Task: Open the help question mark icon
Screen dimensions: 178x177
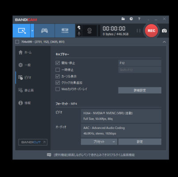Action: coord(139,19)
